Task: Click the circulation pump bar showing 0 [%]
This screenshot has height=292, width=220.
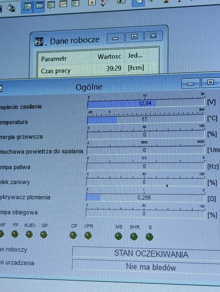Action: tap(145, 213)
